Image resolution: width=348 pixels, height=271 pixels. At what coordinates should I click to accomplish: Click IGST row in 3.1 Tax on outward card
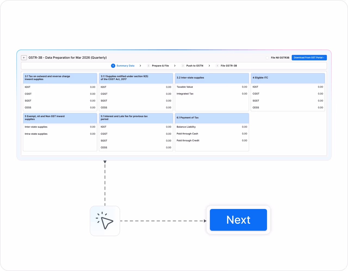[x=60, y=87]
